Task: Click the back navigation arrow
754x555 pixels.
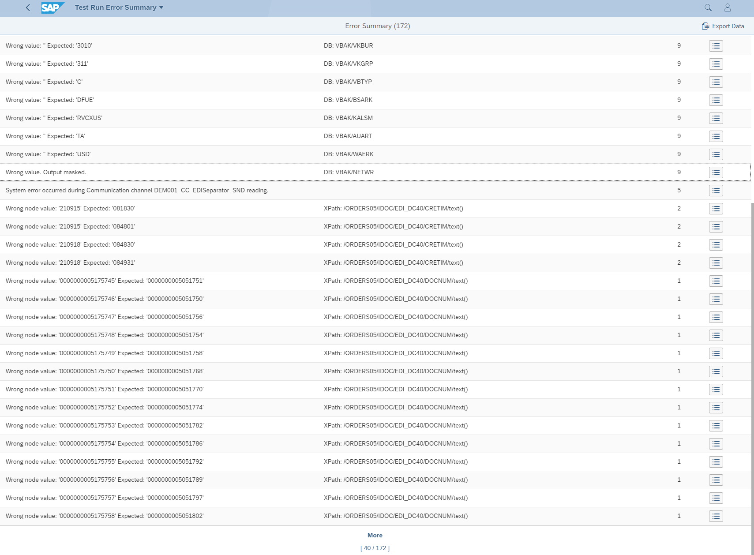Action: pos(28,7)
